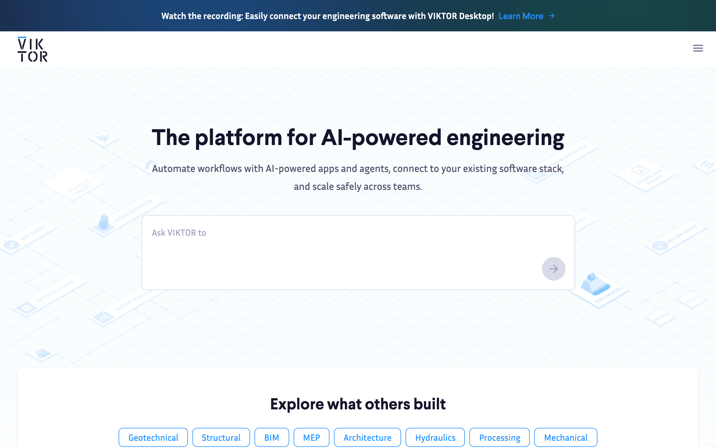Click the arrow next to Learn More
716x448 pixels.
552,16
